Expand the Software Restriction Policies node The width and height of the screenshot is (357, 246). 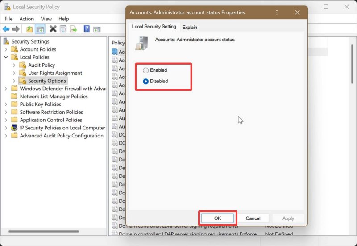(x=6, y=112)
